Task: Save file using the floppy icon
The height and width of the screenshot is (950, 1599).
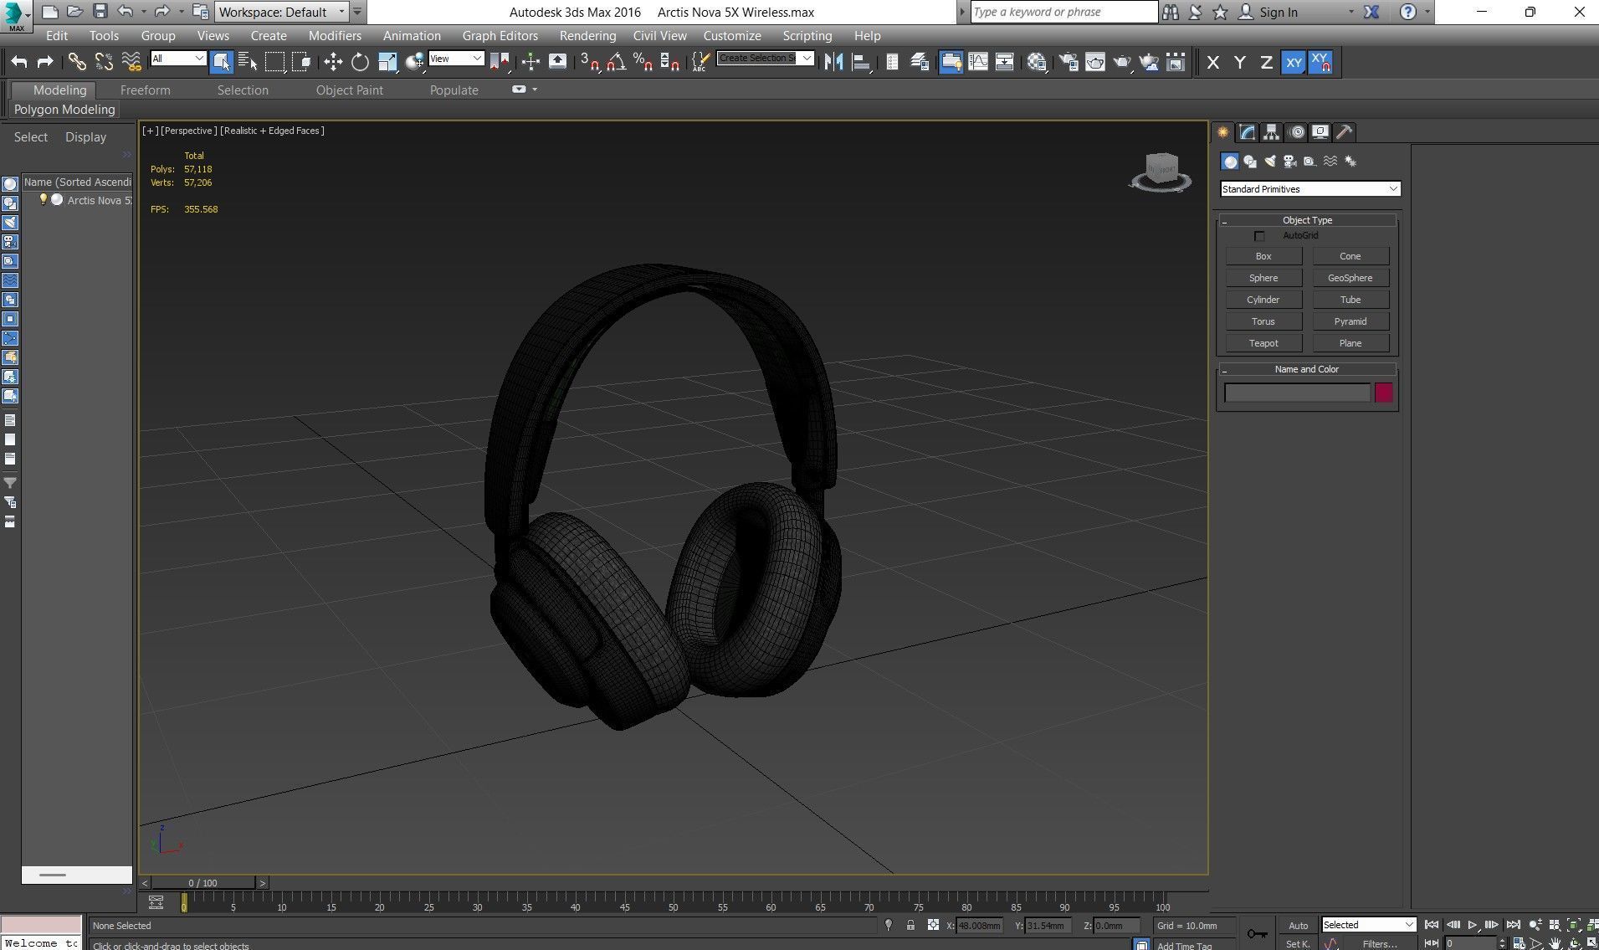Action: point(100,12)
